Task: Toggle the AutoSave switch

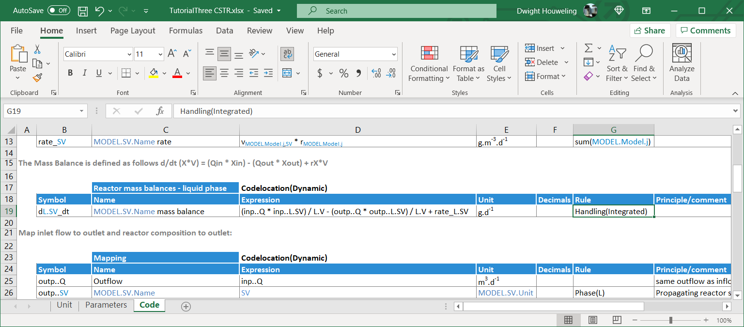Action: pos(59,11)
